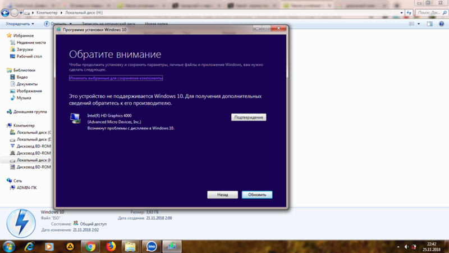Viewport: 449px width, 253px height.
Task: Open File Explorer taskbar icon
Action: coord(131,246)
